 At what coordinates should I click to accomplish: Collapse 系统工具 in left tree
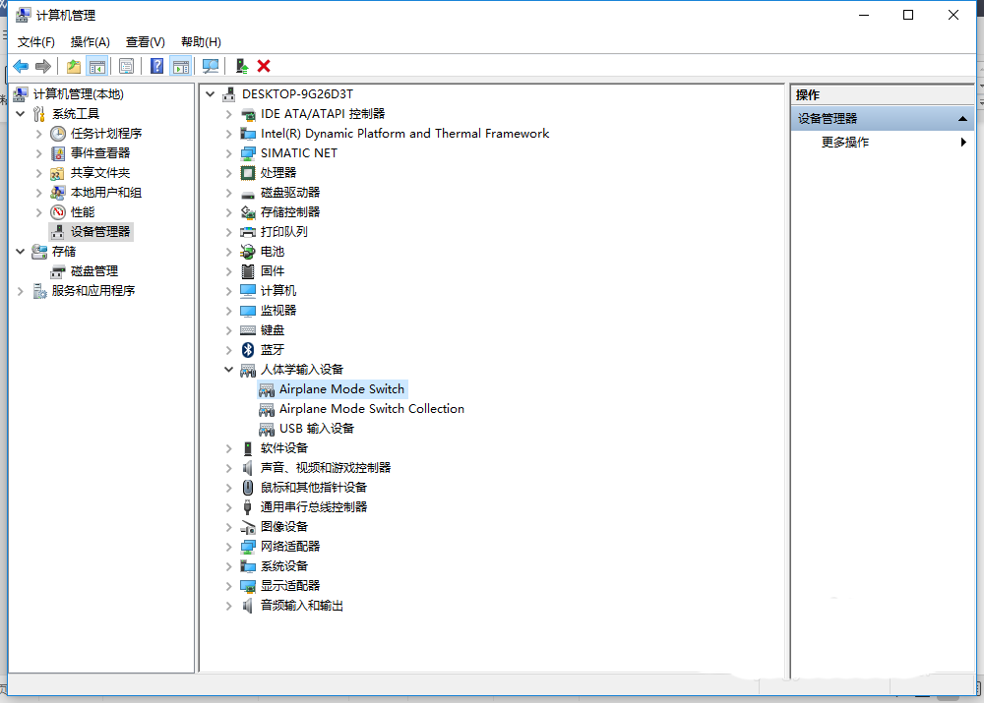[x=20, y=113]
